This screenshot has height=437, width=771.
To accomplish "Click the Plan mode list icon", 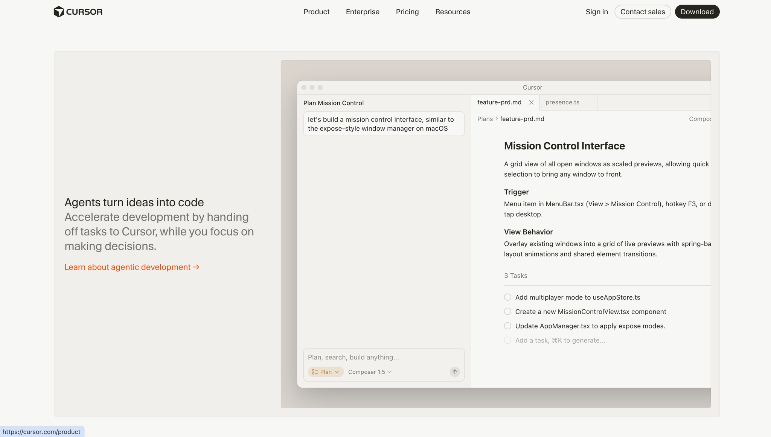I will click(315, 372).
